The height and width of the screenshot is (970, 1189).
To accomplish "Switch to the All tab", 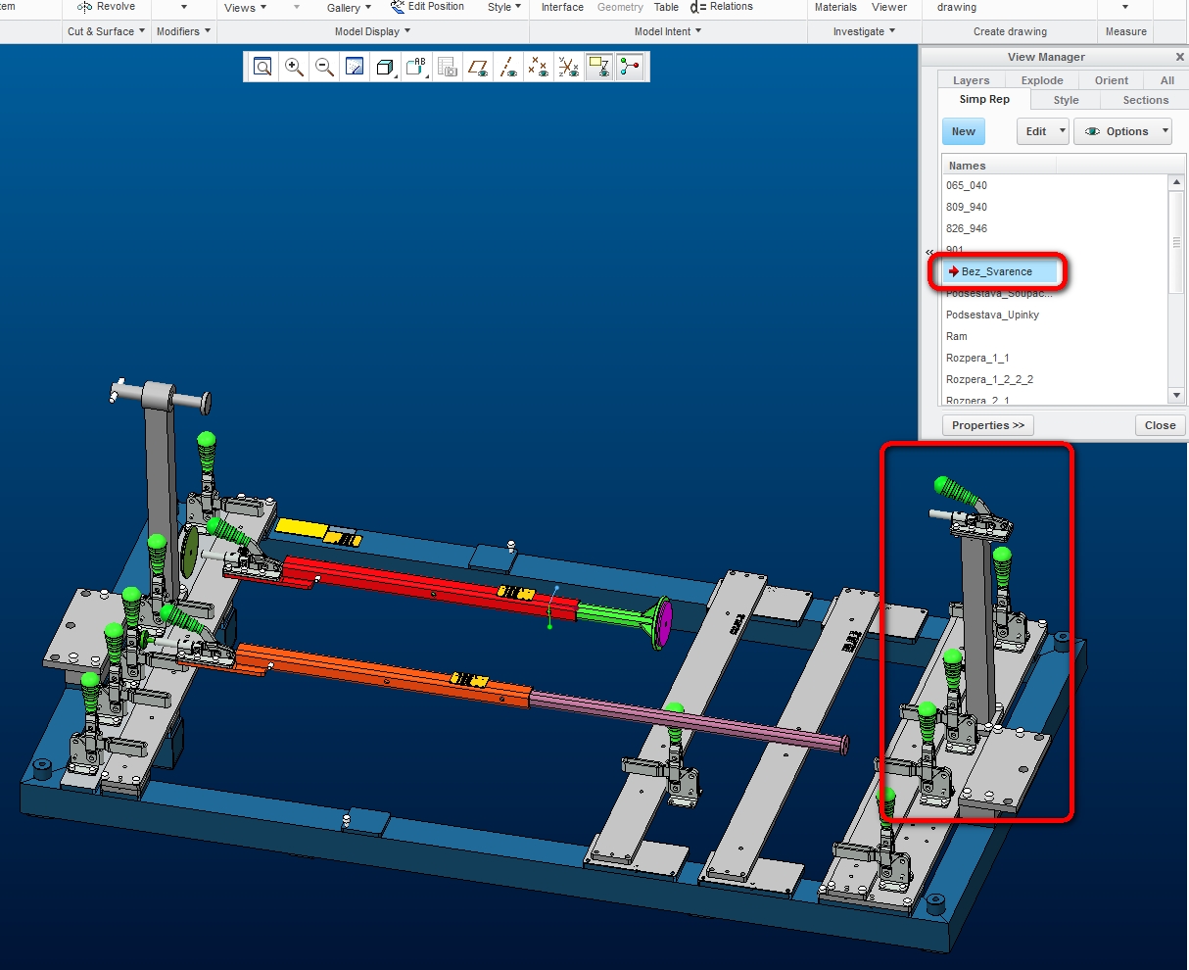I will tap(1167, 80).
